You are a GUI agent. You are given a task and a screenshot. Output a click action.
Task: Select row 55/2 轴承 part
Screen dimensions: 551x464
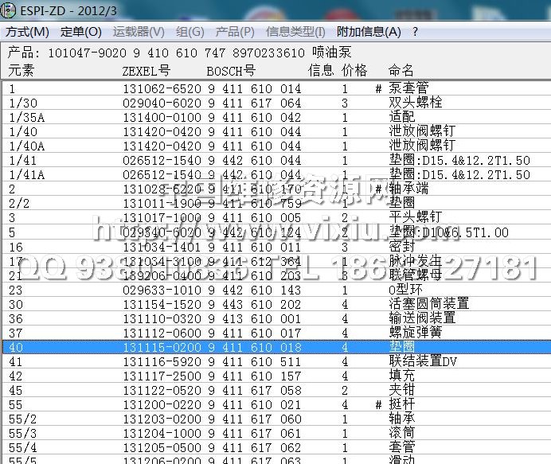pos(402,419)
